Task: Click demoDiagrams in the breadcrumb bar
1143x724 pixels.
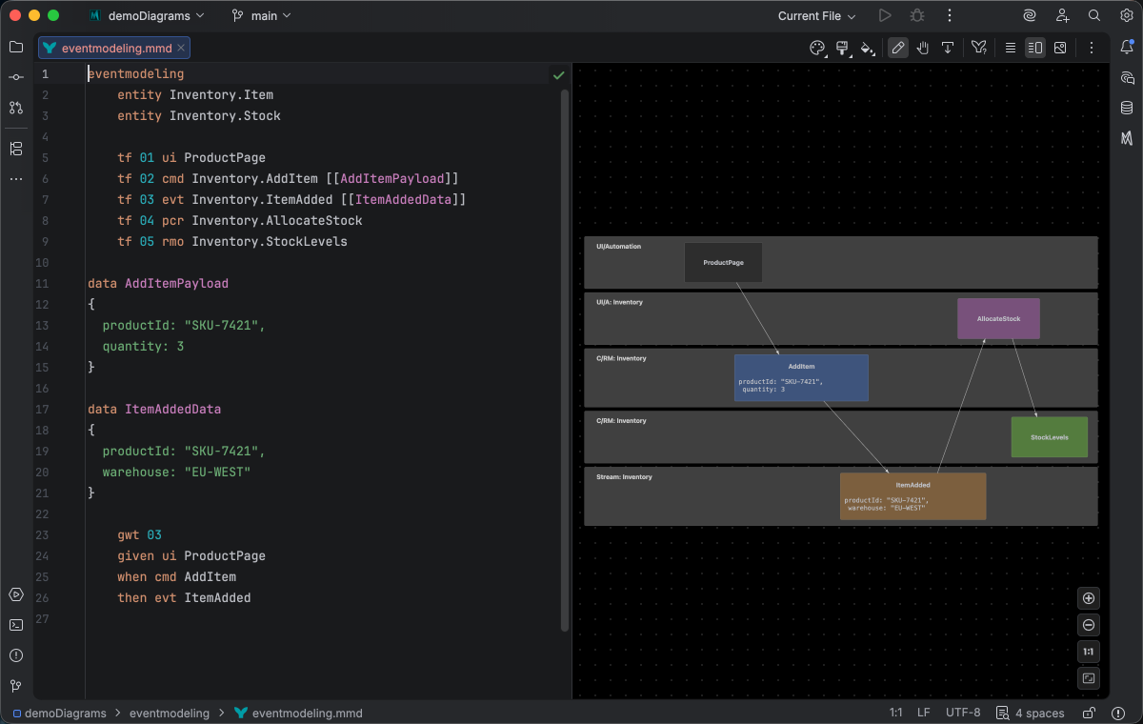Action: pyautogui.click(x=59, y=713)
